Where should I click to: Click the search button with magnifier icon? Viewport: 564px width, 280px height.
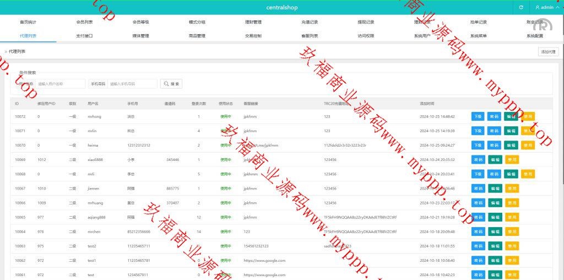pos(171,84)
